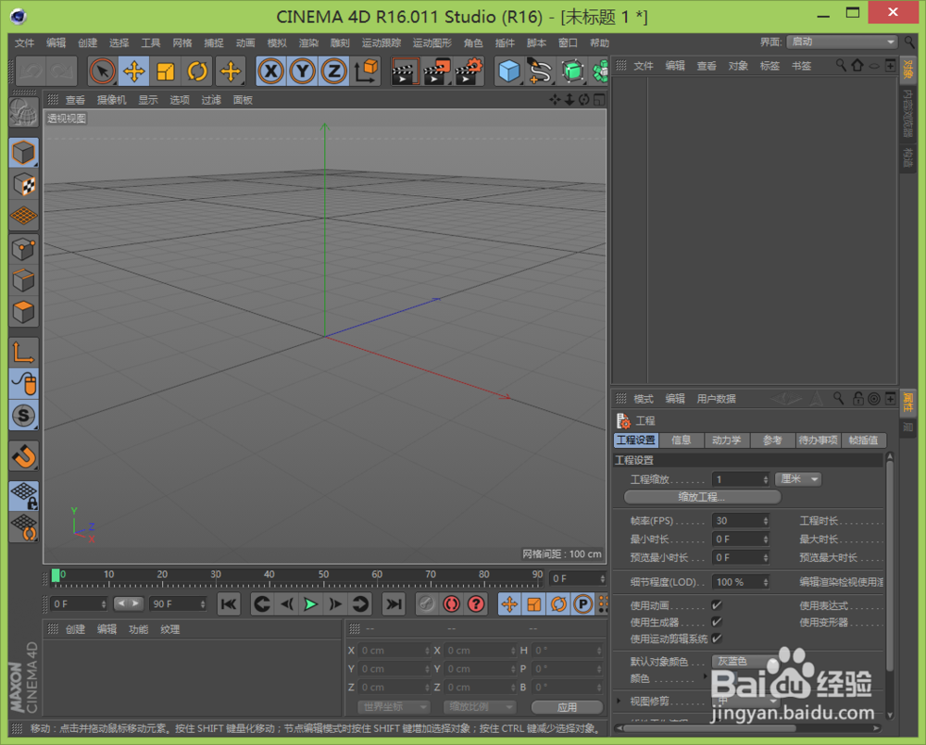Open the 缩放比例 dropdown
Viewport: 926px width, 745px height.
coord(480,707)
